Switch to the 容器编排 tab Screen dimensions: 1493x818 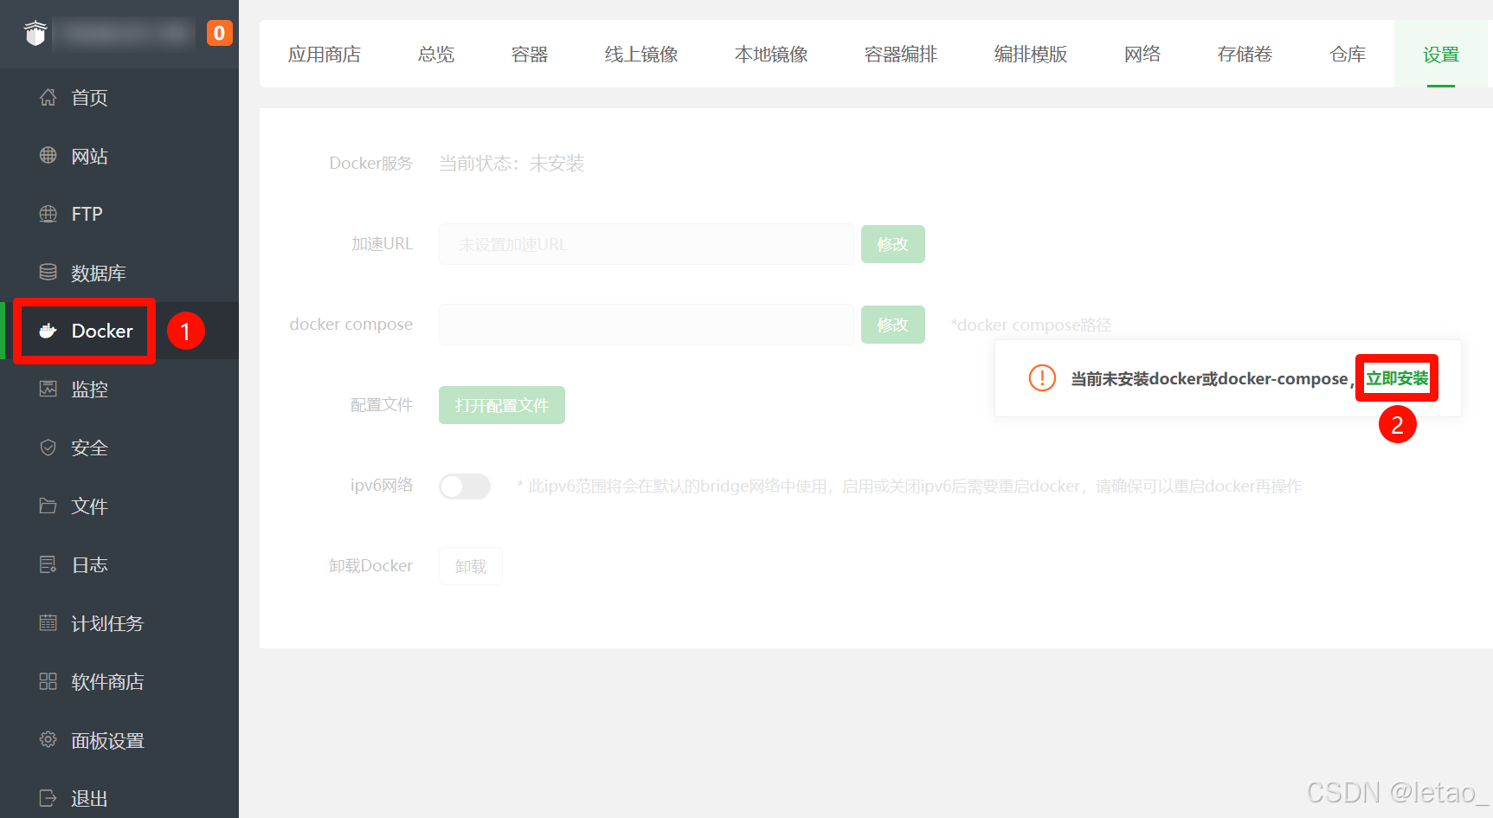901,55
